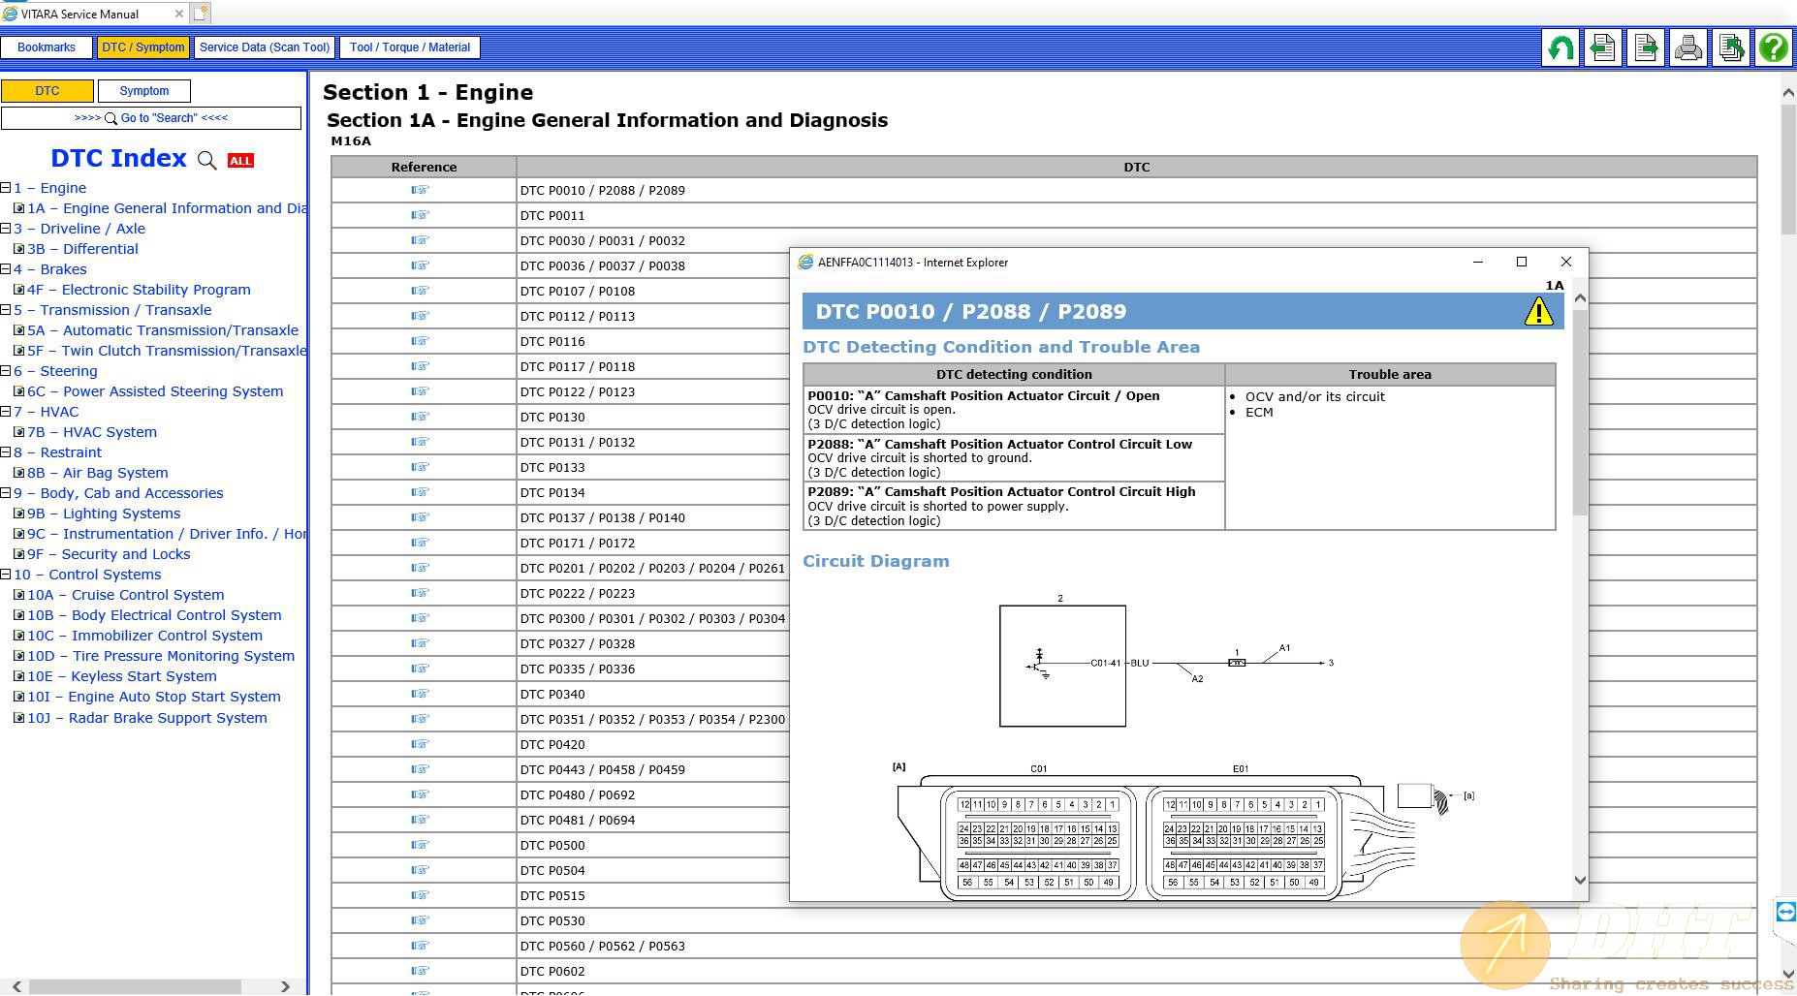Collapse the 1 – Engine tree node
The image size is (1797, 996).
tap(6, 188)
